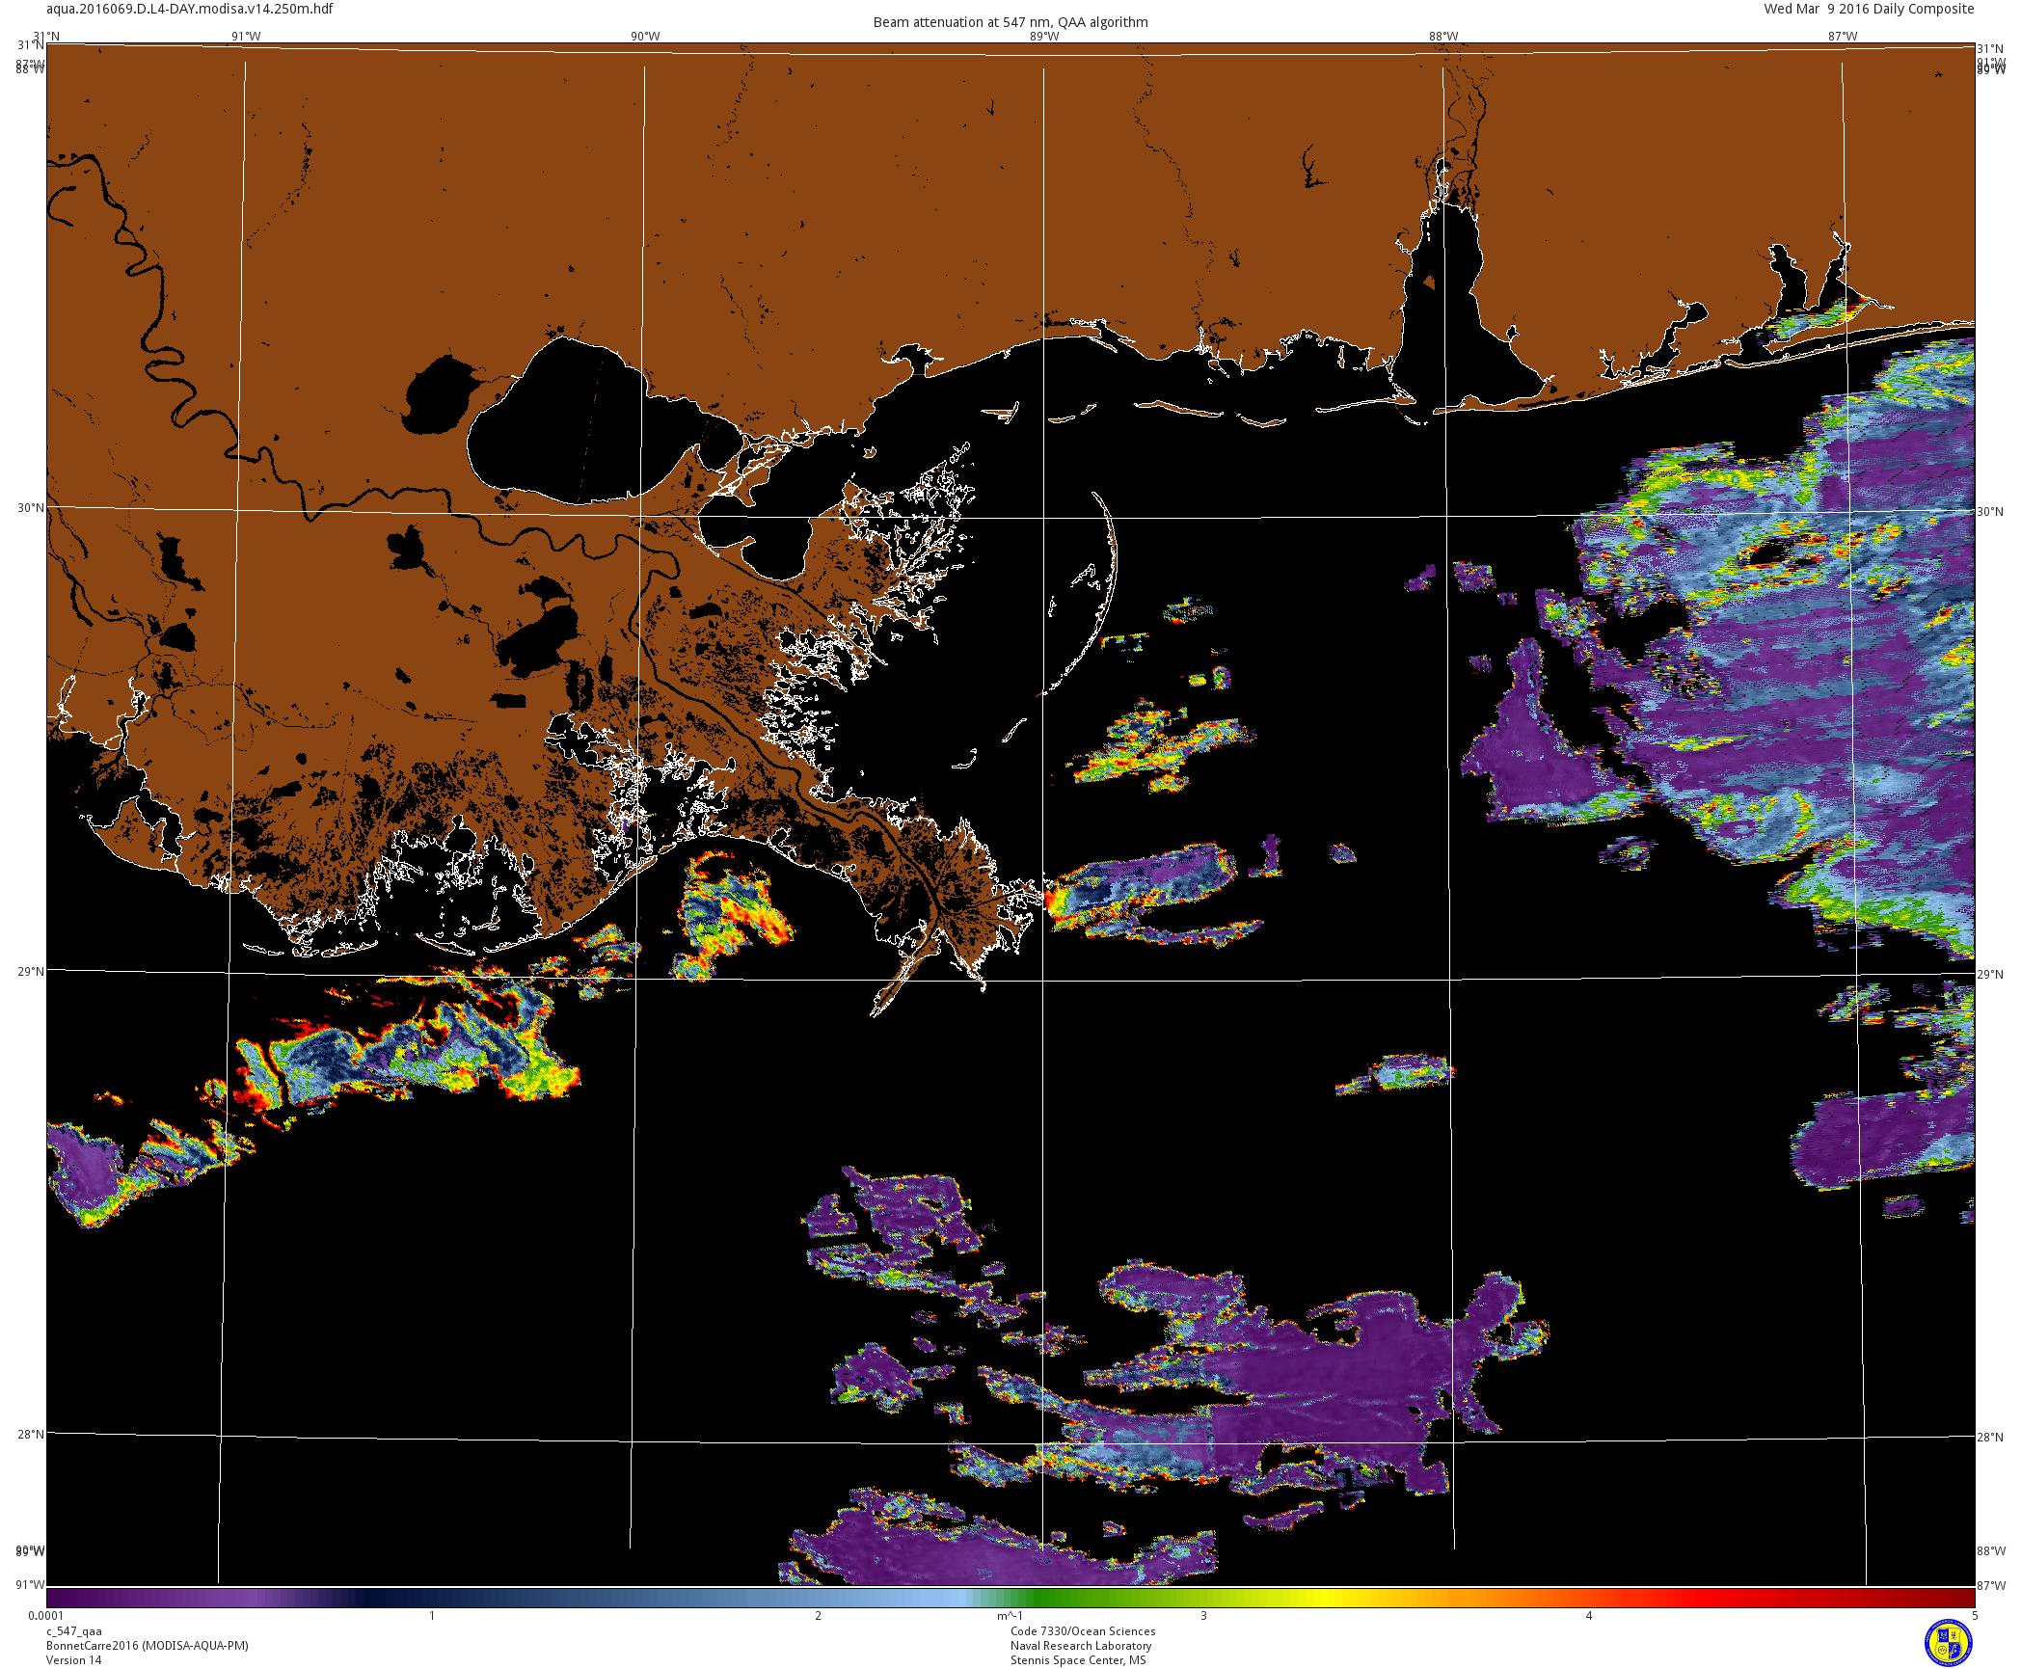2021x1669 pixels.
Task: Click the 28°N latitude label on left
Action: 31,1434
